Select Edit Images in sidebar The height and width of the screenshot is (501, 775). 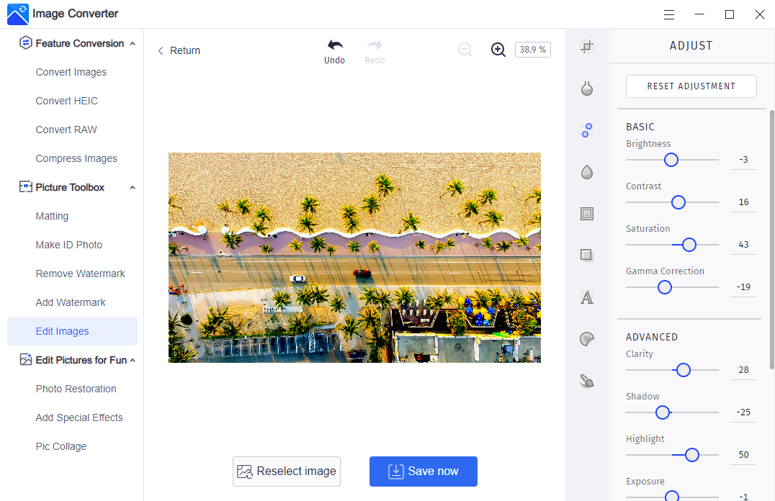72,331
